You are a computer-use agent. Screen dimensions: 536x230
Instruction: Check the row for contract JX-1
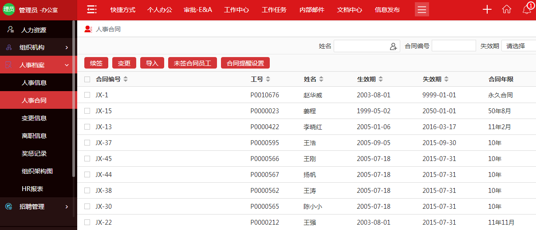coord(87,95)
